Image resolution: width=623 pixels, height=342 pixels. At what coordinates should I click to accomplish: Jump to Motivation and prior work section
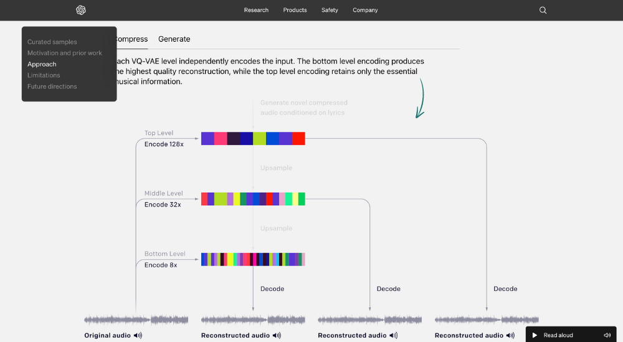click(64, 53)
